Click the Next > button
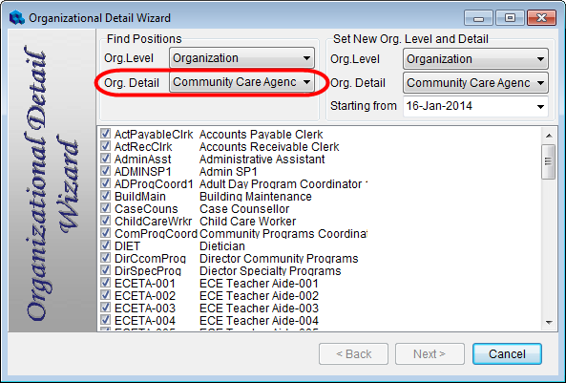This screenshot has width=566, height=383. pyautogui.click(x=430, y=354)
